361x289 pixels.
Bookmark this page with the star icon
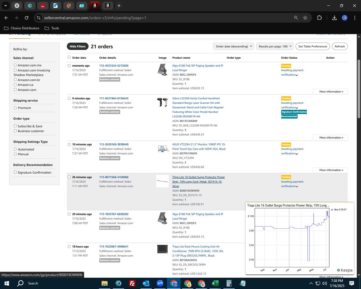pyautogui.click(x=305, y=18)
